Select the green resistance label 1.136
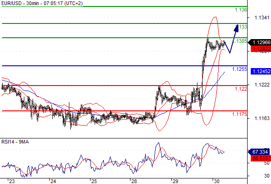 241,10
